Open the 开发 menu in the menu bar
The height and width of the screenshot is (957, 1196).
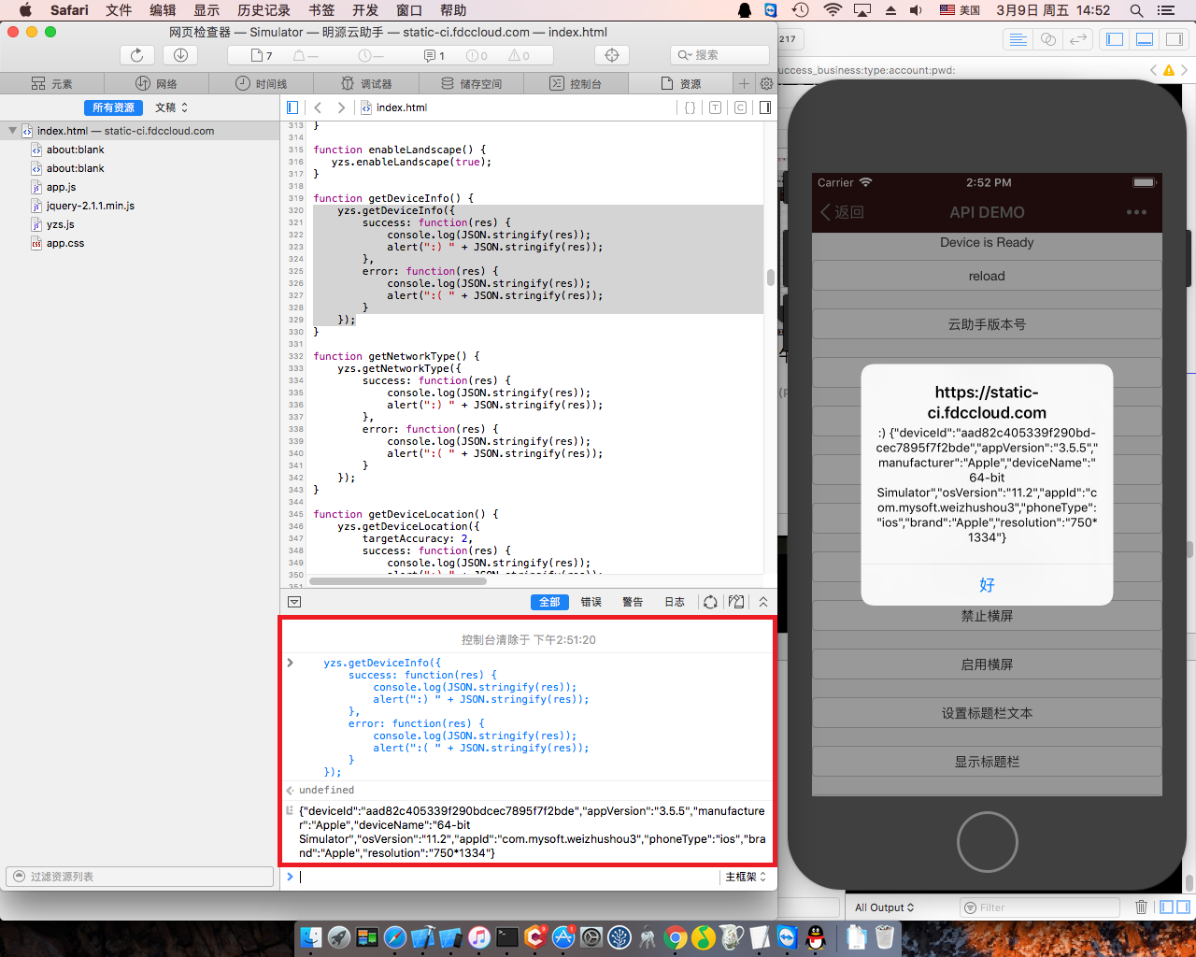[x=365, y=10]
